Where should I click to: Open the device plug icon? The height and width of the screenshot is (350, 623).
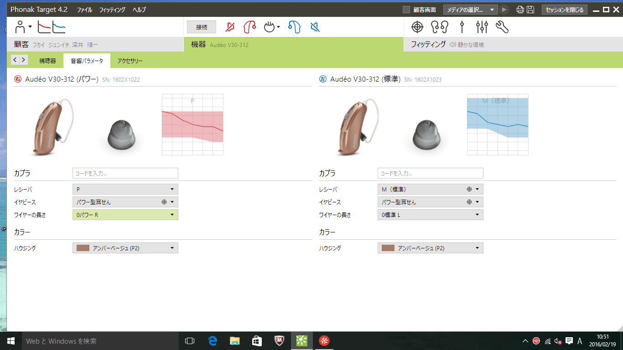tap(270, 27)
